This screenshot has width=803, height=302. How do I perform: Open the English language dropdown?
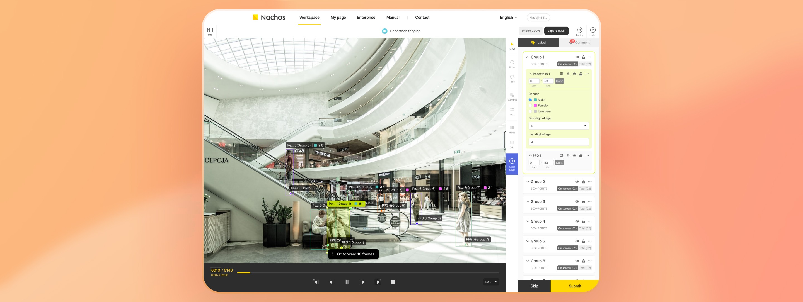click(x=508, y=18)
